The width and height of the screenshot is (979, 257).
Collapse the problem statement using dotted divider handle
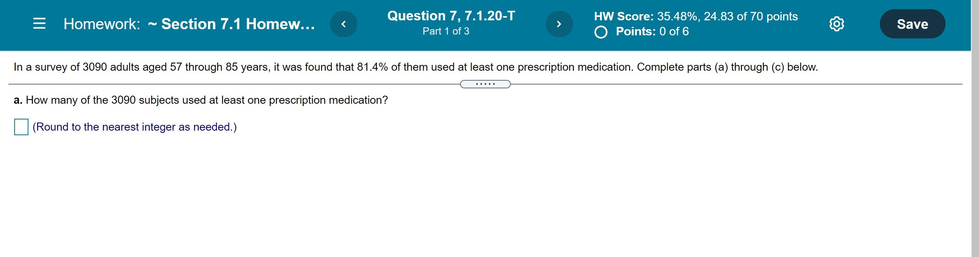pos(485,84)
